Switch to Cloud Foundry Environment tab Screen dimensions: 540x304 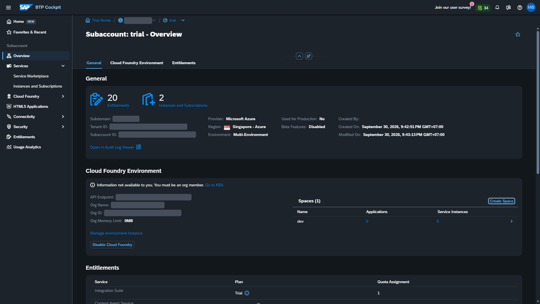pyautogui.click(x=137, y=63)
